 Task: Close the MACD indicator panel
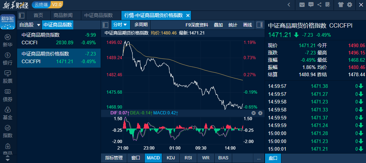coord(254,113)
